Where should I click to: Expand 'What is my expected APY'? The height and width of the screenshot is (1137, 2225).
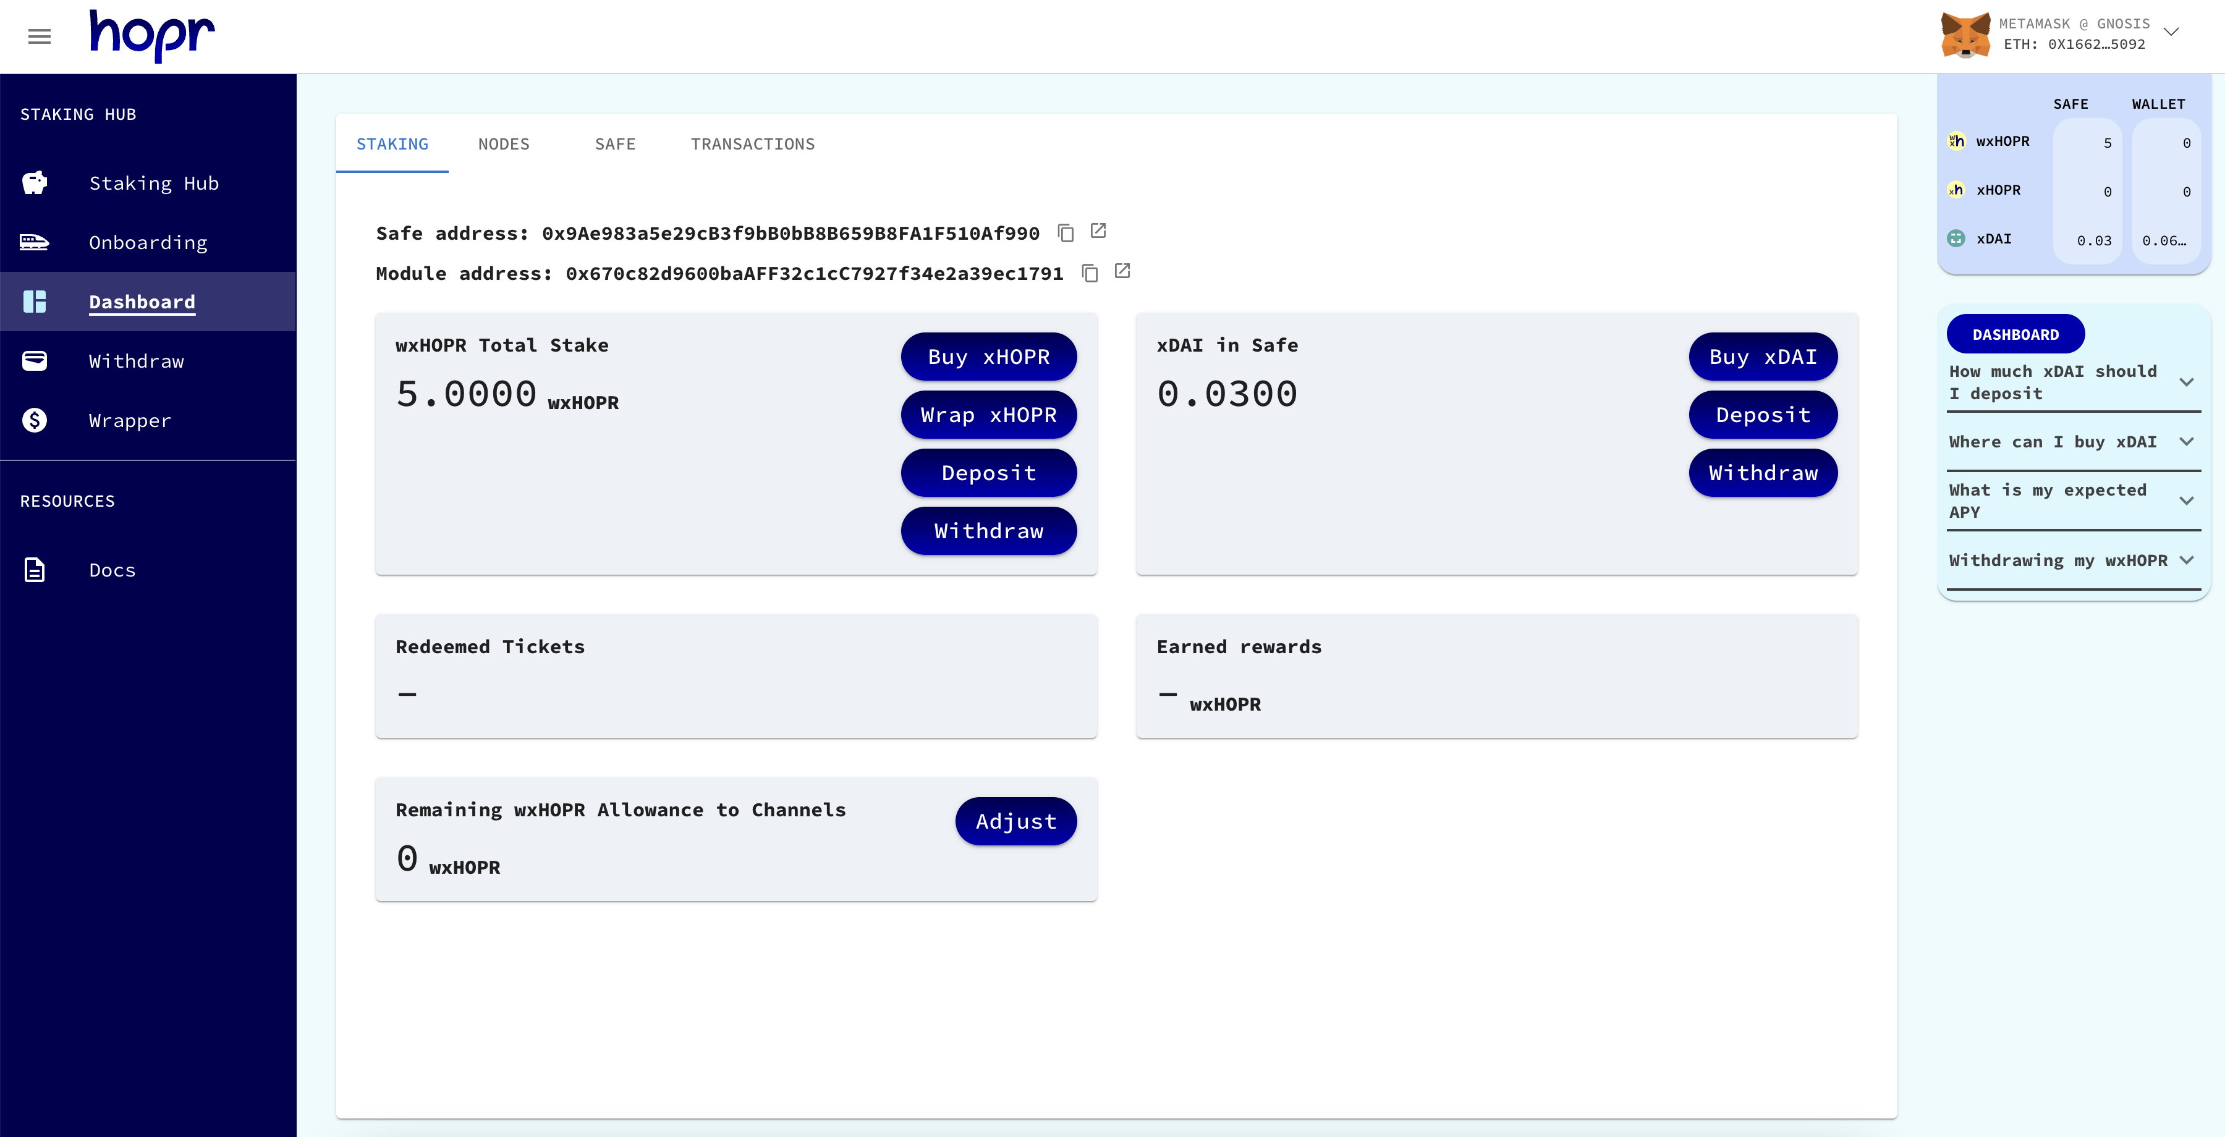(2073, 501)
